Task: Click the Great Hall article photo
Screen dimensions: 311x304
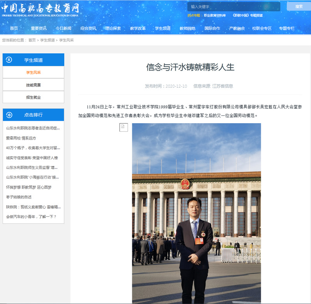Action: coord(196,213)
